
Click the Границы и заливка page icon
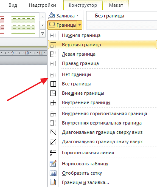(53, 182)
